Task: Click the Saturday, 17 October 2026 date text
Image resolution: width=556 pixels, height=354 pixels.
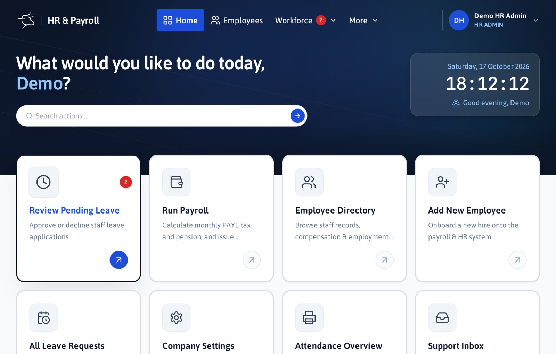Action: [x=488, y=66]
